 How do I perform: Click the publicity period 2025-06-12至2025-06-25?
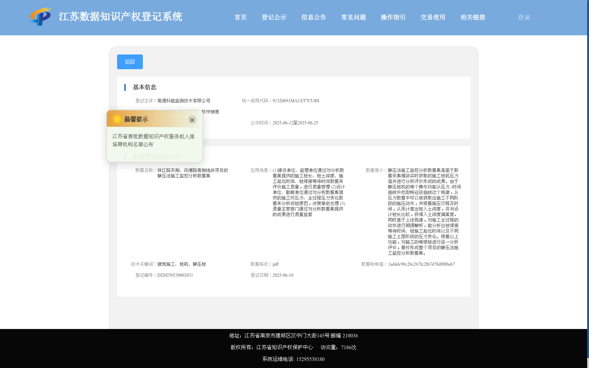click(295, 123)
